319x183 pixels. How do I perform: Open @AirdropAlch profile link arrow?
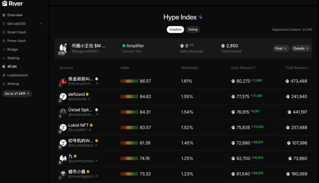(x=97, y=84)
